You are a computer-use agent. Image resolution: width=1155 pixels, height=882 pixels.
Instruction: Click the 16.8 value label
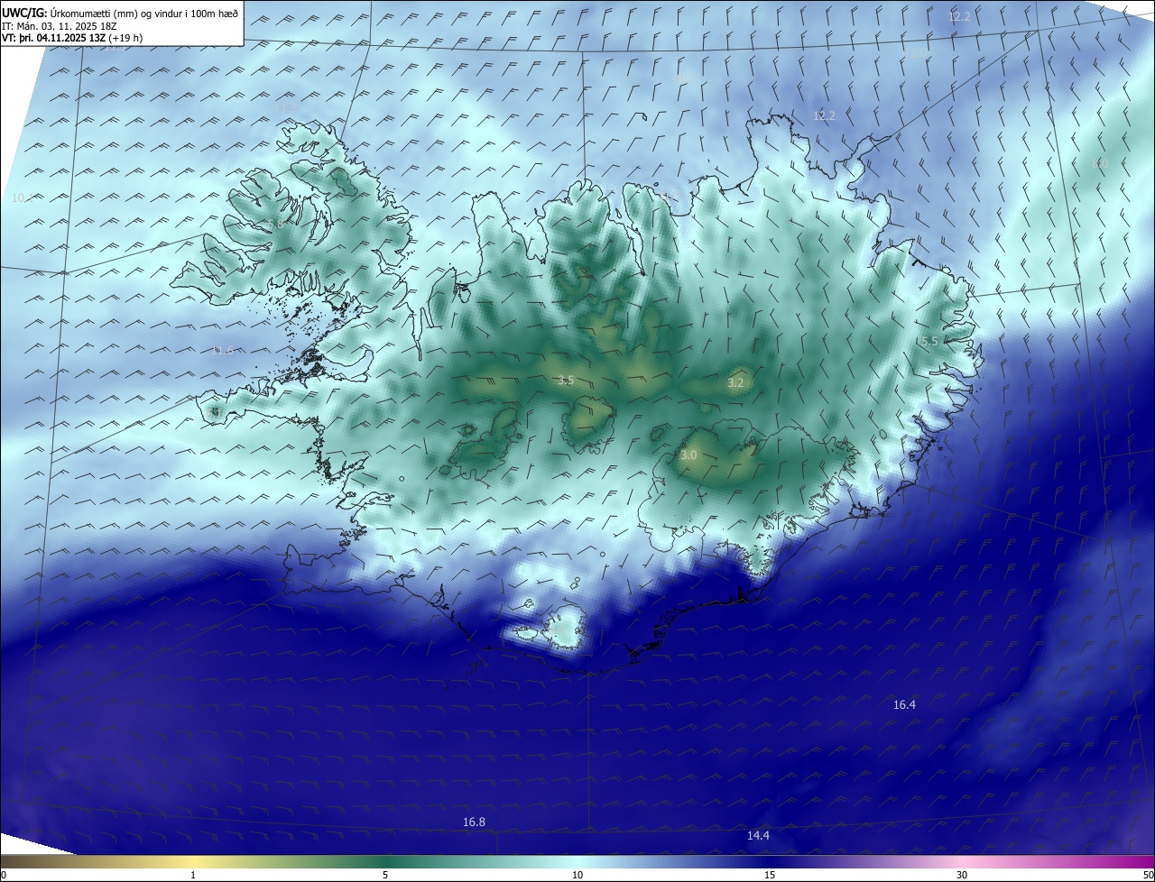coord(474,822)
